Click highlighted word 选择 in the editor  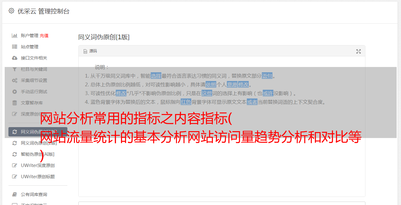(x=156, y=76)
